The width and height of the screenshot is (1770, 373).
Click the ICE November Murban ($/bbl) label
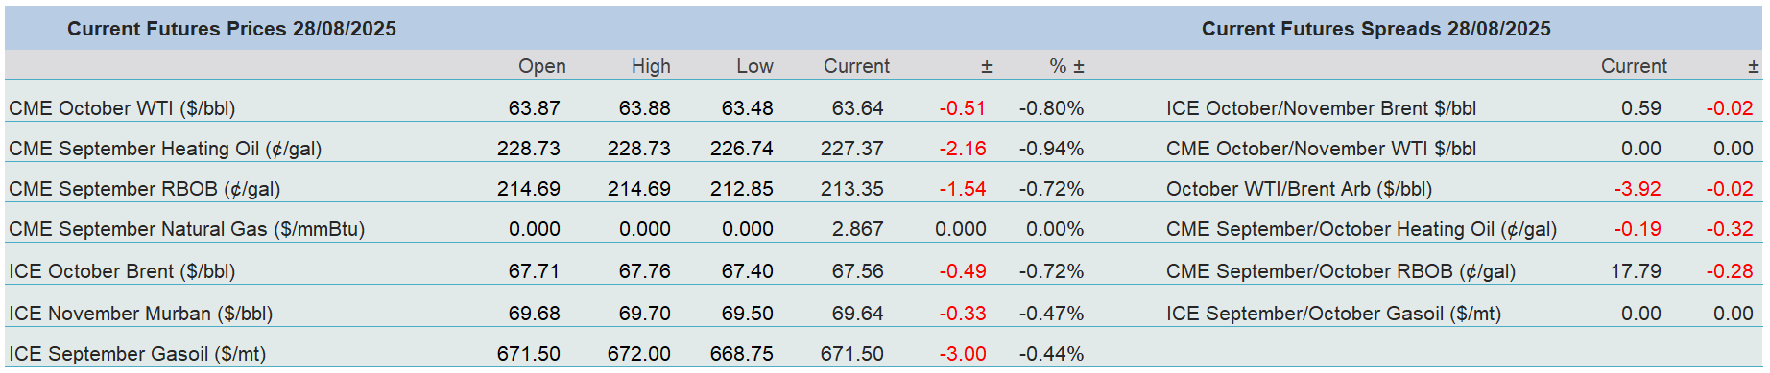point(140,314)
